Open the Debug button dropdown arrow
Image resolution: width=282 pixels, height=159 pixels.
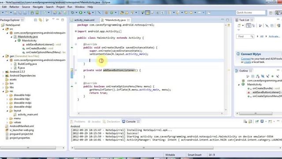[76, 13]
